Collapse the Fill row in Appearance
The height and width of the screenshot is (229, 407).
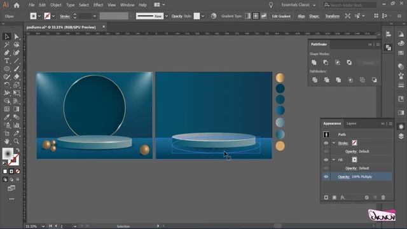[x=334, y=160]
